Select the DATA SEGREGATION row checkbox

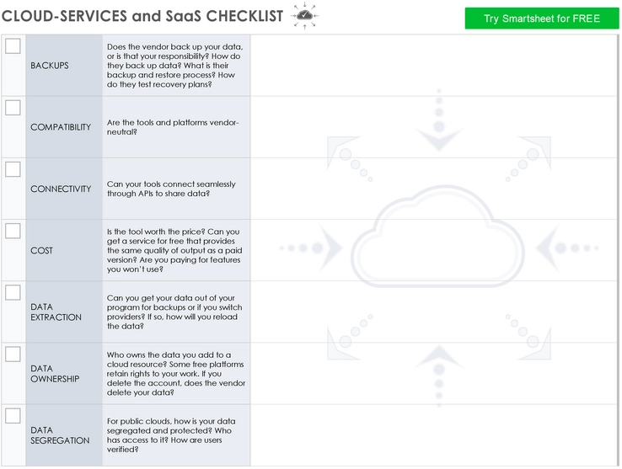13,416
